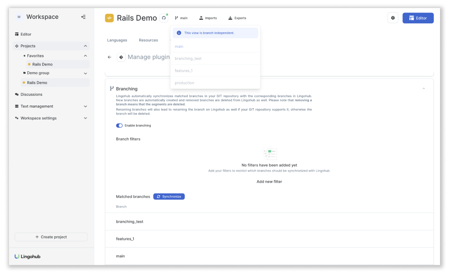Image resolution: width=449 pixels, height=273 pixels.
Task: Click the Branching section branch icon
Action: click(x=112, y=88)
